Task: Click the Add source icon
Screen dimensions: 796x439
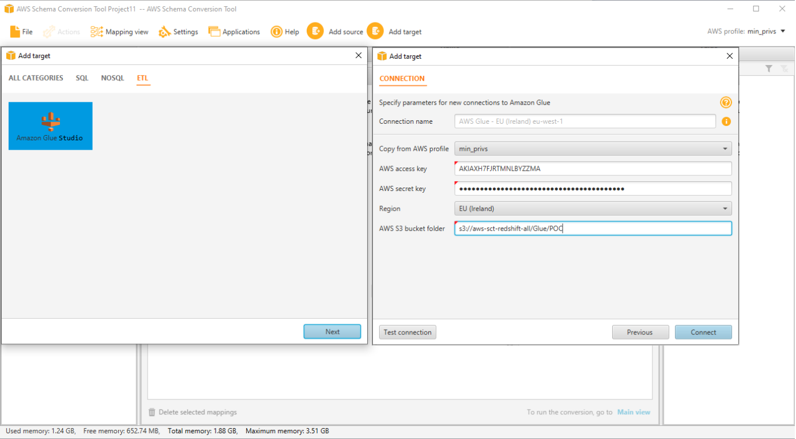Action: pos(315,31)
